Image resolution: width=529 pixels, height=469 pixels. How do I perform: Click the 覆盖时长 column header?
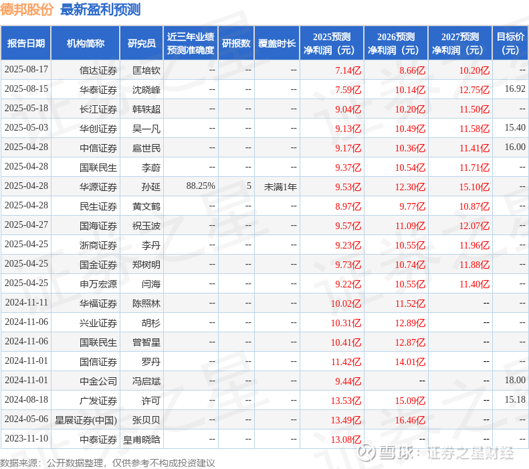pyautogui.click(x=277, y=44)
